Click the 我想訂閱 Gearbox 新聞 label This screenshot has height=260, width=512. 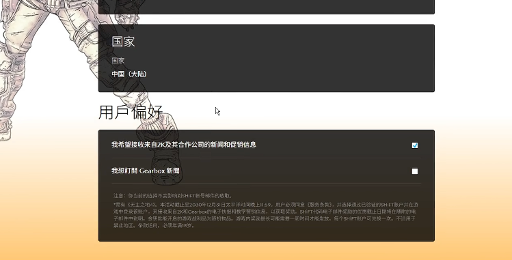coord(146,171)
